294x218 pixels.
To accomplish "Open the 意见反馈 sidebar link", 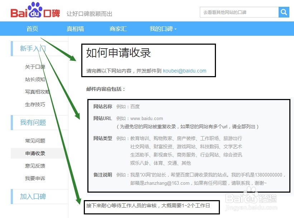I will (35, 166).
